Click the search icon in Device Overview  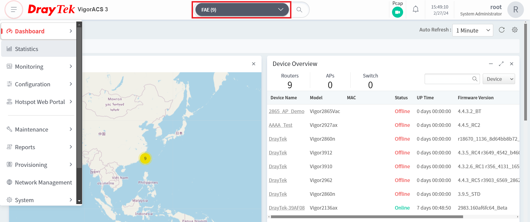click(x=475, y=79)
